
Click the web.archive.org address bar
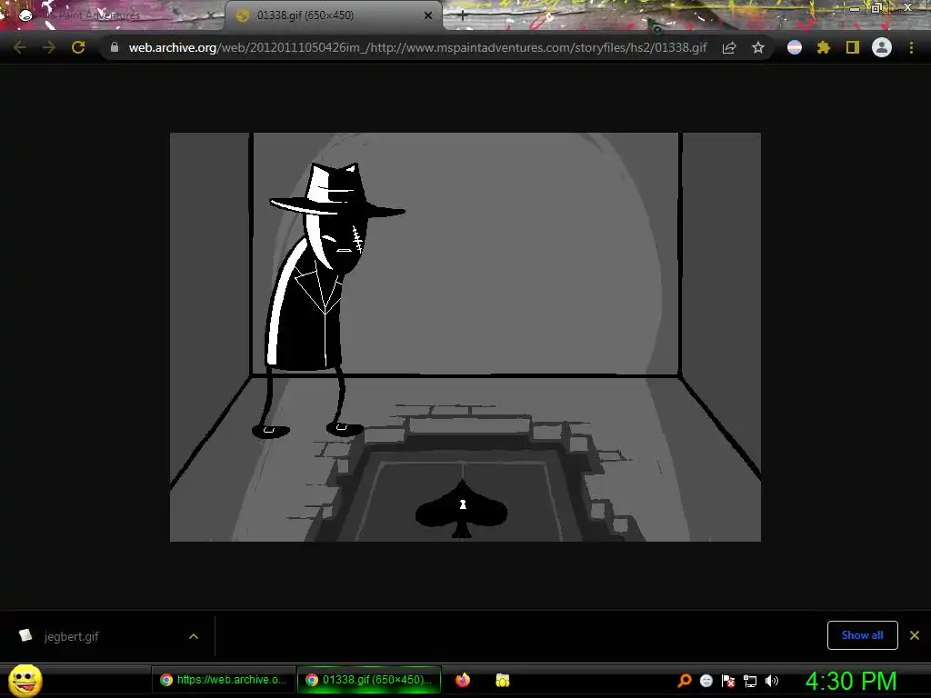pyautogui.click(x=417, y=47)
